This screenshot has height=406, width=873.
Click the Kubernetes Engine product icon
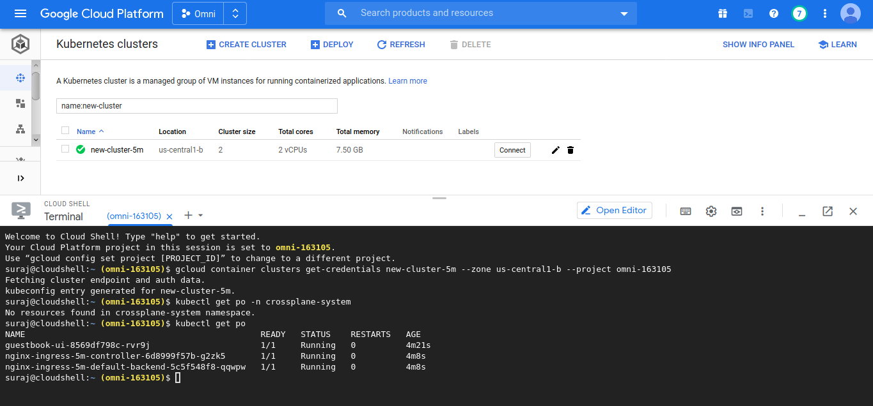tap(20, 45)
